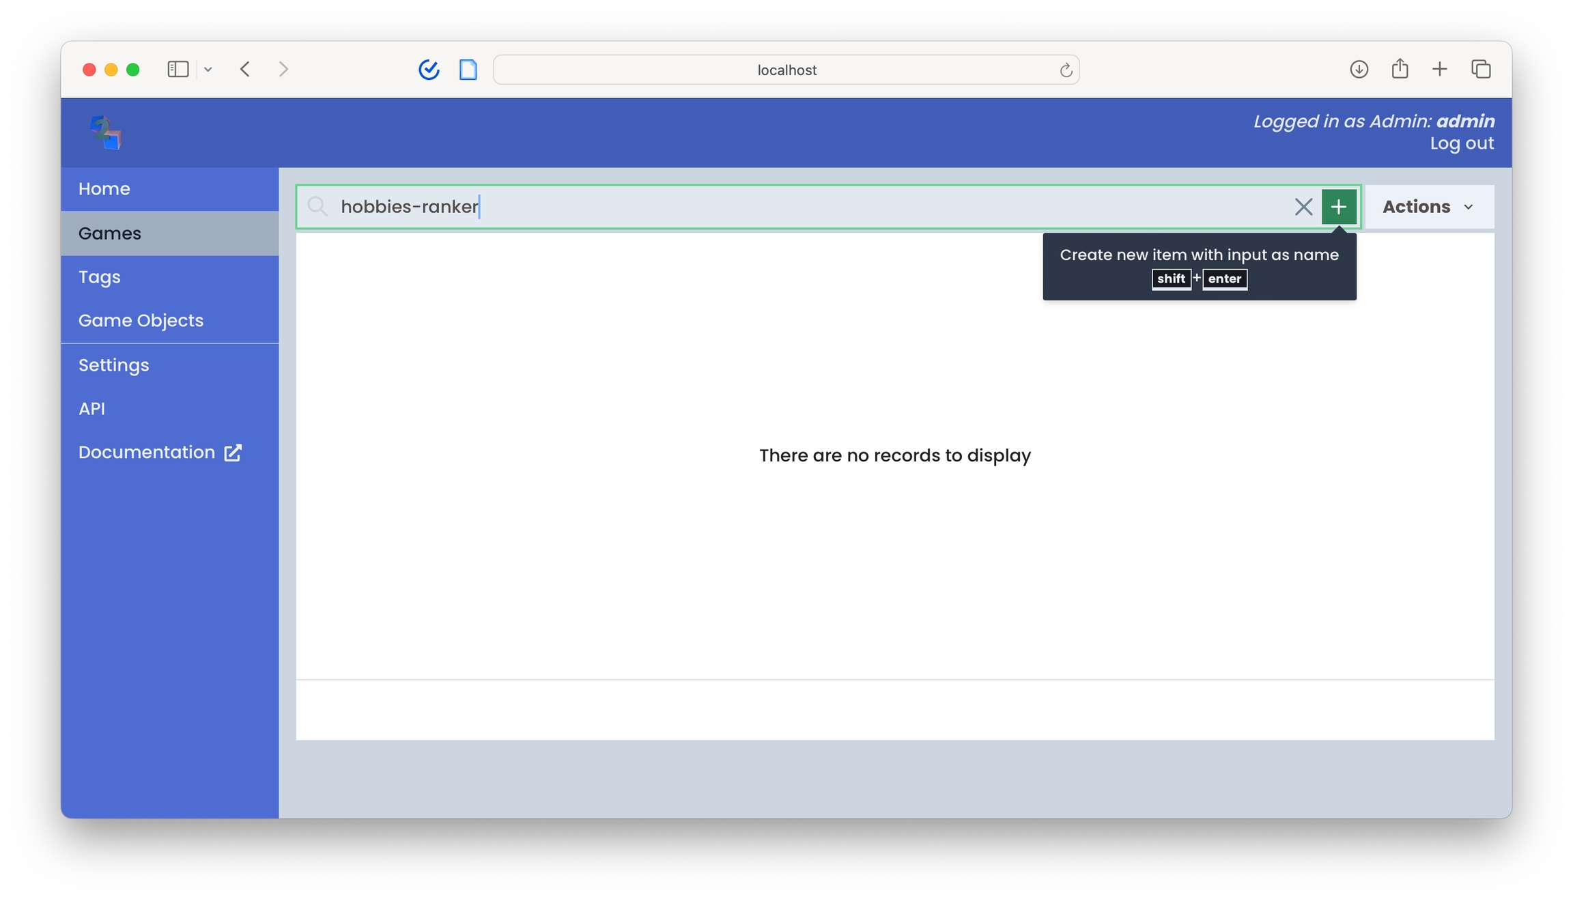
Task: Open Game Objects in the sidebar
Action: tap(169, 321)
